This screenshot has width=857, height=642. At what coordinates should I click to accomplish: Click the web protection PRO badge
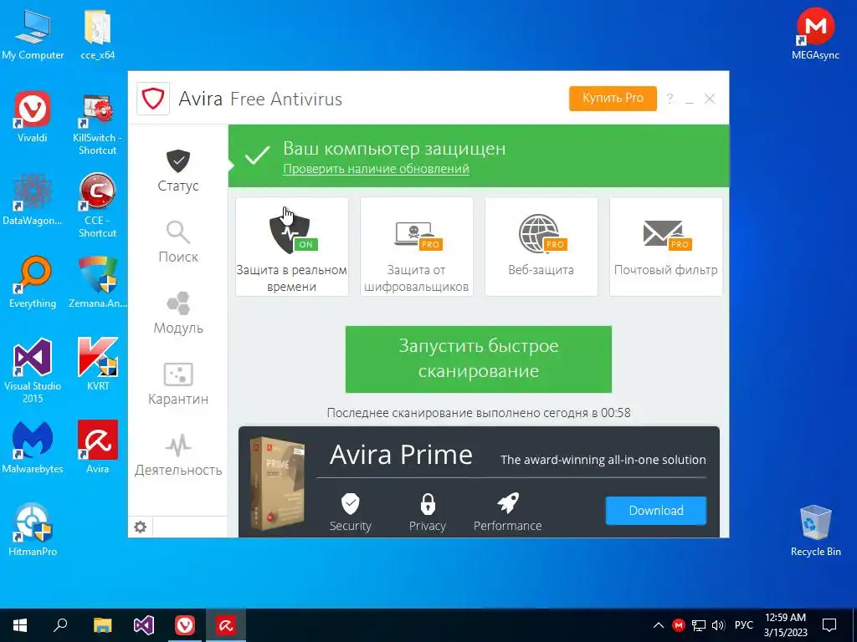coord(555,245)
